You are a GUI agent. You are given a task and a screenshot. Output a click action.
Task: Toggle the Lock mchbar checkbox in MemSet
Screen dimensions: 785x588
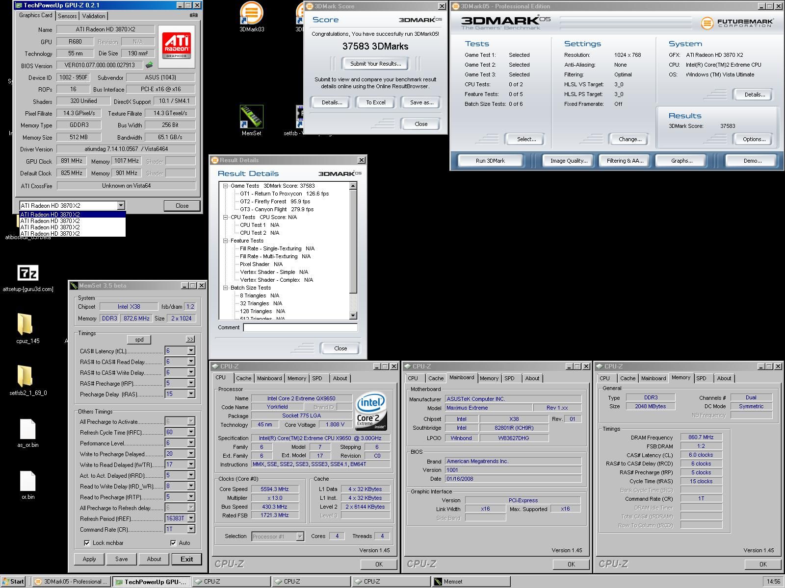click(87, 543)
